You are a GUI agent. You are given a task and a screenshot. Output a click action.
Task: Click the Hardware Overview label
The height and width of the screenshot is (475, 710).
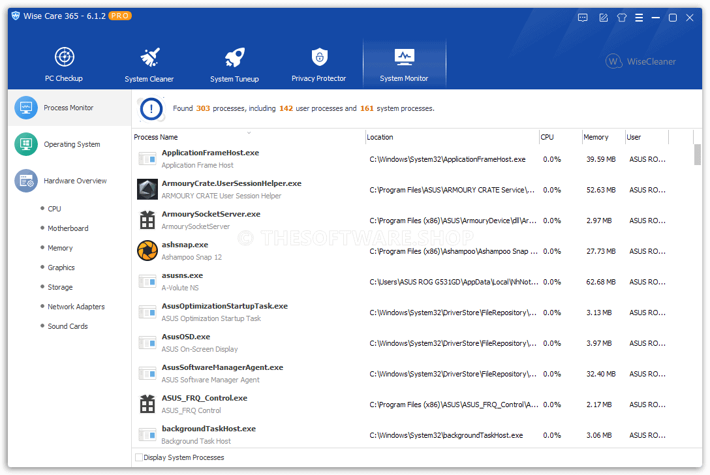click(x=75, y=181)
